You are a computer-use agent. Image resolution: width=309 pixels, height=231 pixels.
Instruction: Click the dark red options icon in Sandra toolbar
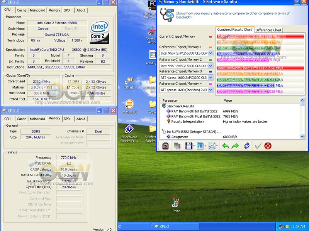pos(165,146)
